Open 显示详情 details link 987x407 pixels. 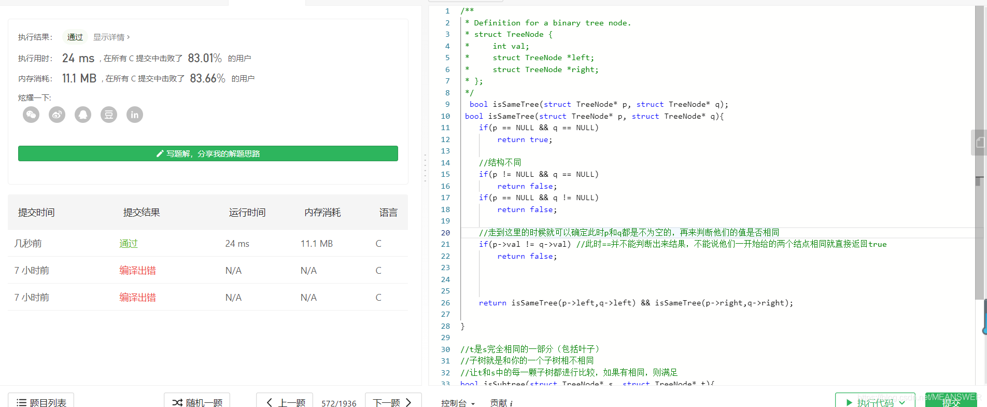tap(111, 37)
